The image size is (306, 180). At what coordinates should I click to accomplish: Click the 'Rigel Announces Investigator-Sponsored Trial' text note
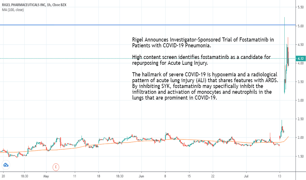203,43
